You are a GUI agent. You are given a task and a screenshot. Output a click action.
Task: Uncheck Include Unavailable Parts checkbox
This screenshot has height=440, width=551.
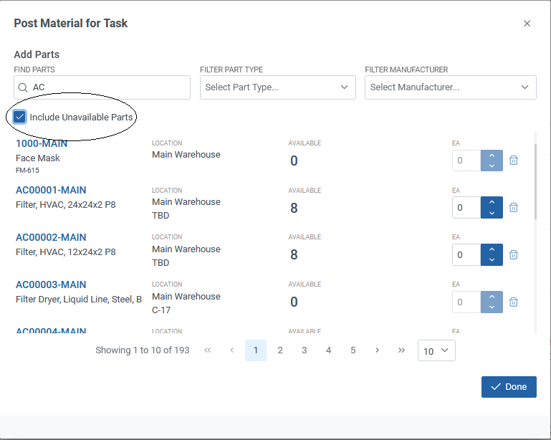19,117
